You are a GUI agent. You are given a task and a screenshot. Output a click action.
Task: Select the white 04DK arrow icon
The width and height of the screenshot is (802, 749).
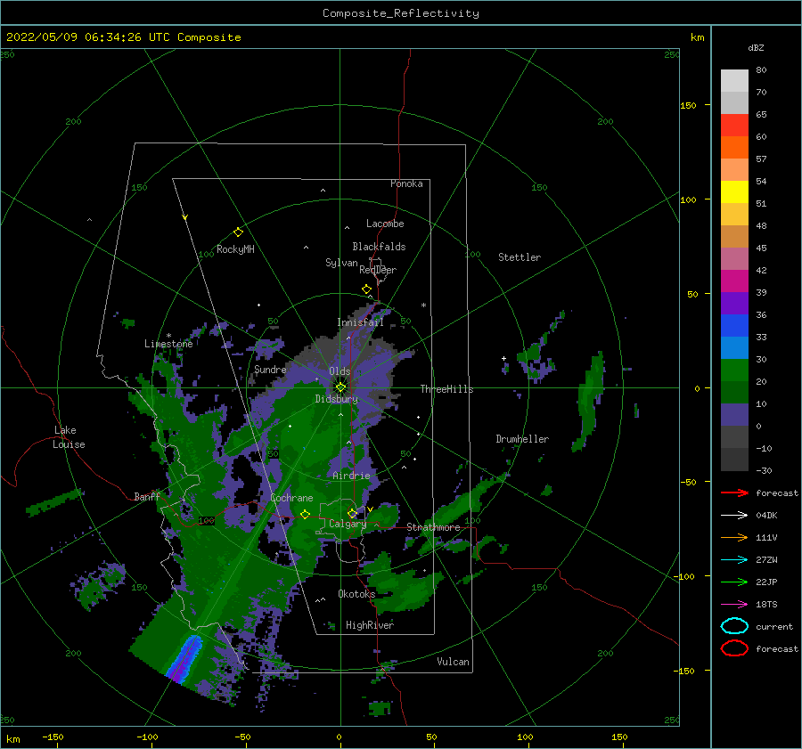click(x=734, y=515)
